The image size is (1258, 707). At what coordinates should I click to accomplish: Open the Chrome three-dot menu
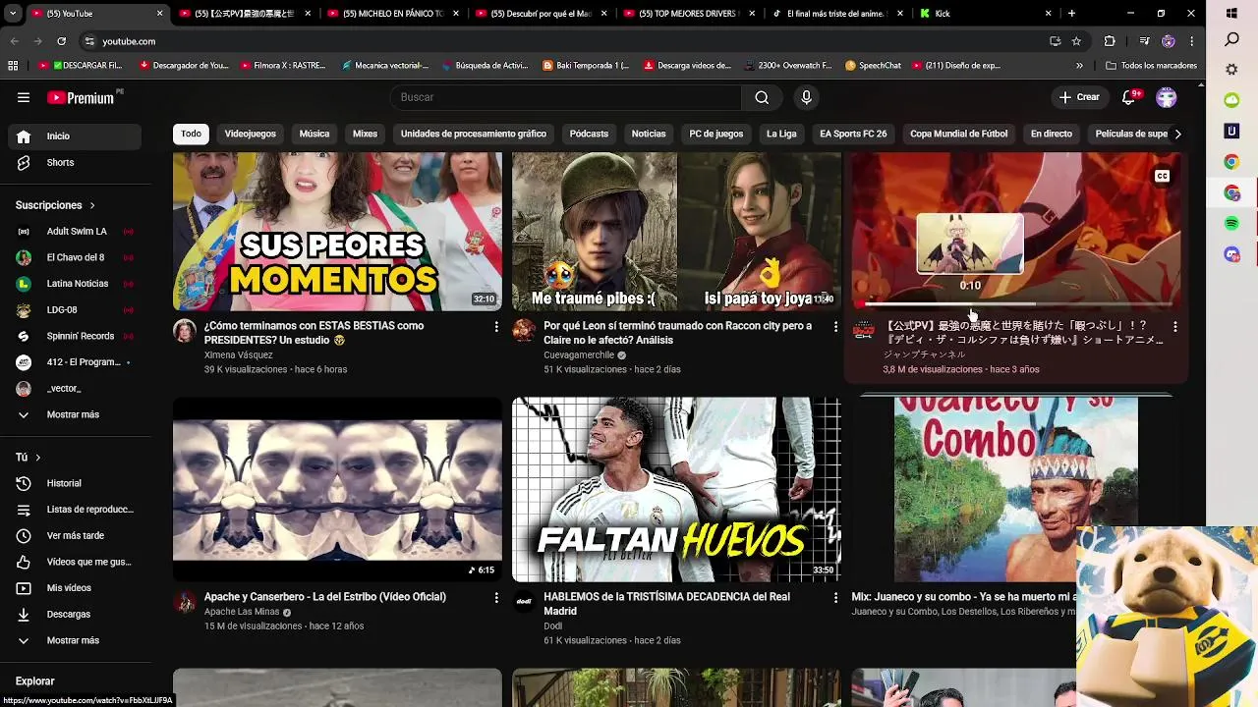click(x=1192, y=41)
